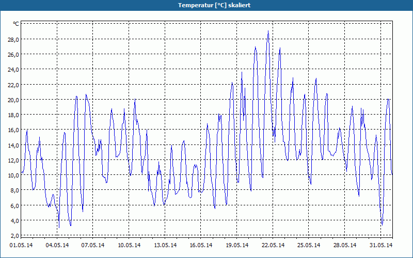Click the 24,0 y-axis label
The image size is (413, 258).
pos(13,70)
